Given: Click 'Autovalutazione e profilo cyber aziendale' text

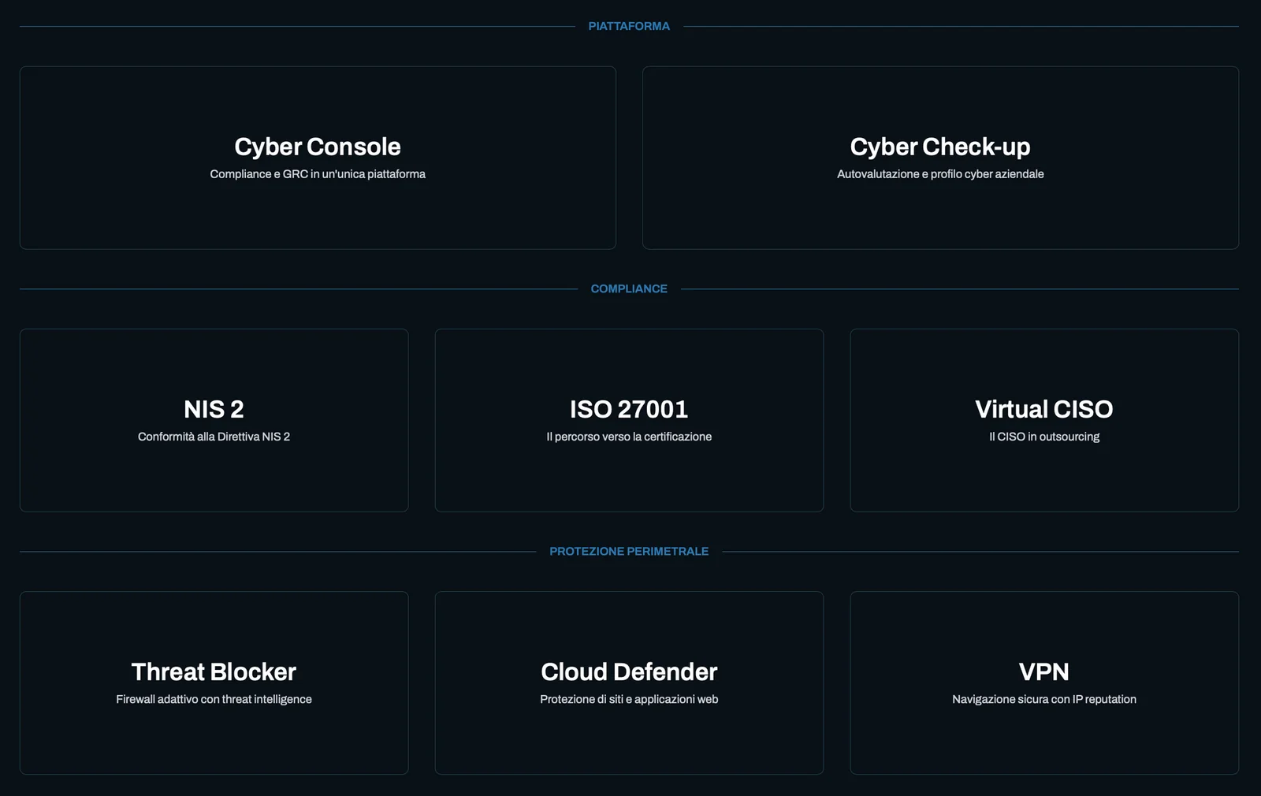Looking at the screenshot, I should coord(940,174).
